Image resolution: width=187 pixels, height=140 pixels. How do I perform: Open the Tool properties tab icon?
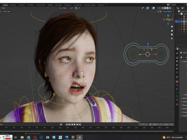[x=177, y=53]
